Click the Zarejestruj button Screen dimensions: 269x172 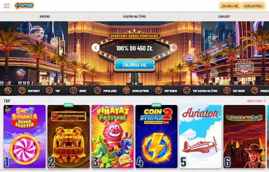click(x=253, y=6)
